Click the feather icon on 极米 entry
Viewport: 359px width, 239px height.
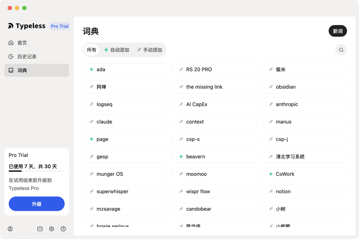coord(271,69)
